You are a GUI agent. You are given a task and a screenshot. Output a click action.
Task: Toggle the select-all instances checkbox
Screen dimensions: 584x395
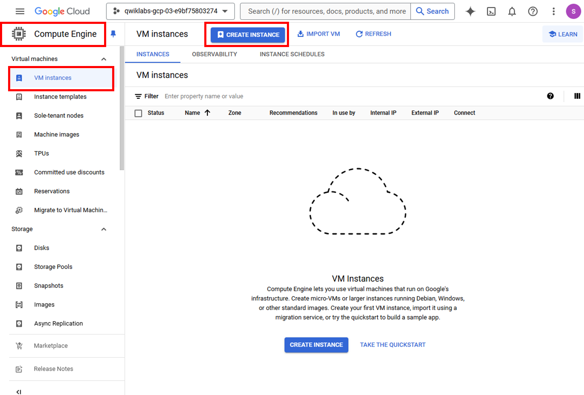click(139, 113)
